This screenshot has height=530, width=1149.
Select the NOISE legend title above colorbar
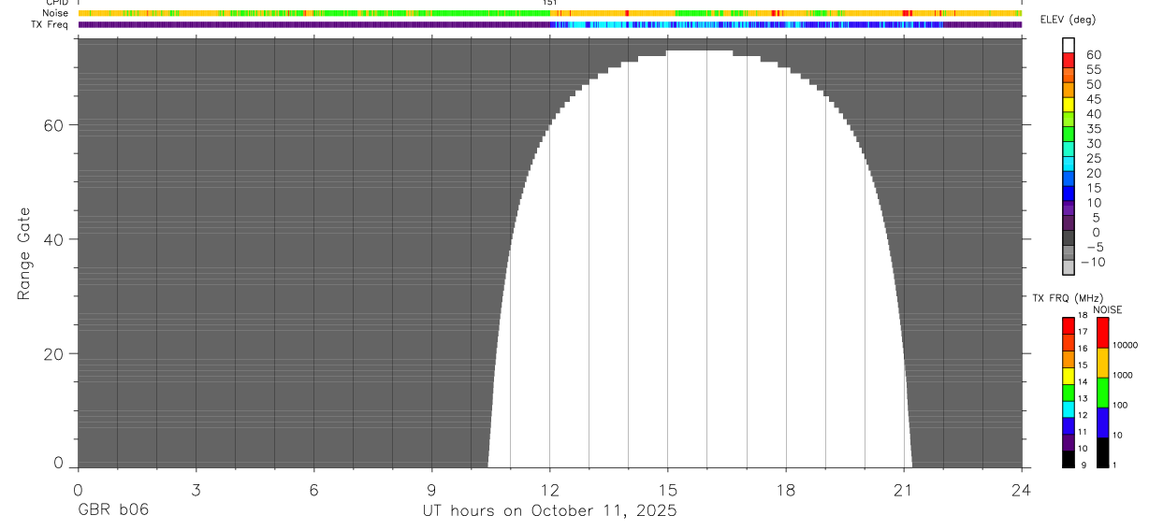click(x=1107, y=309)
